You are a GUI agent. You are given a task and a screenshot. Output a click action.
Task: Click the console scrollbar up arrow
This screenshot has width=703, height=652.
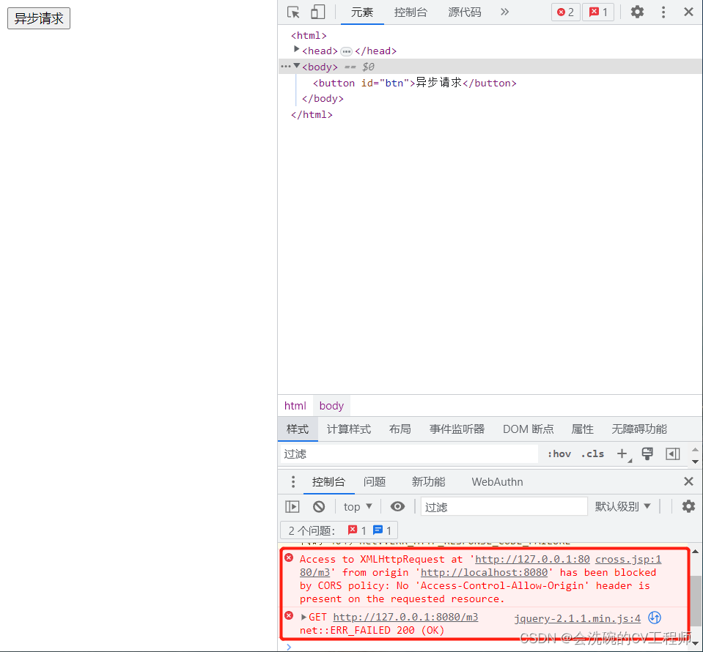[x=695, y=551]
